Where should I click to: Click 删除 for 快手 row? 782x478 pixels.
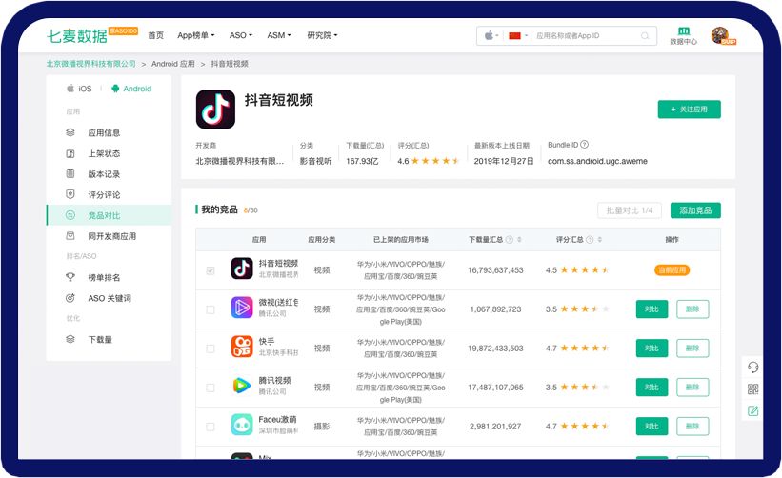(x=692, y=348)
